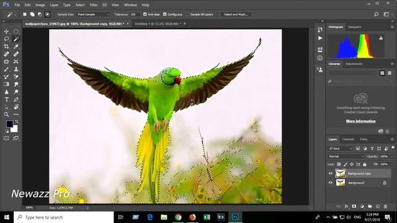
Task: Select the Eyedropper tool
Action: [16, 46]
